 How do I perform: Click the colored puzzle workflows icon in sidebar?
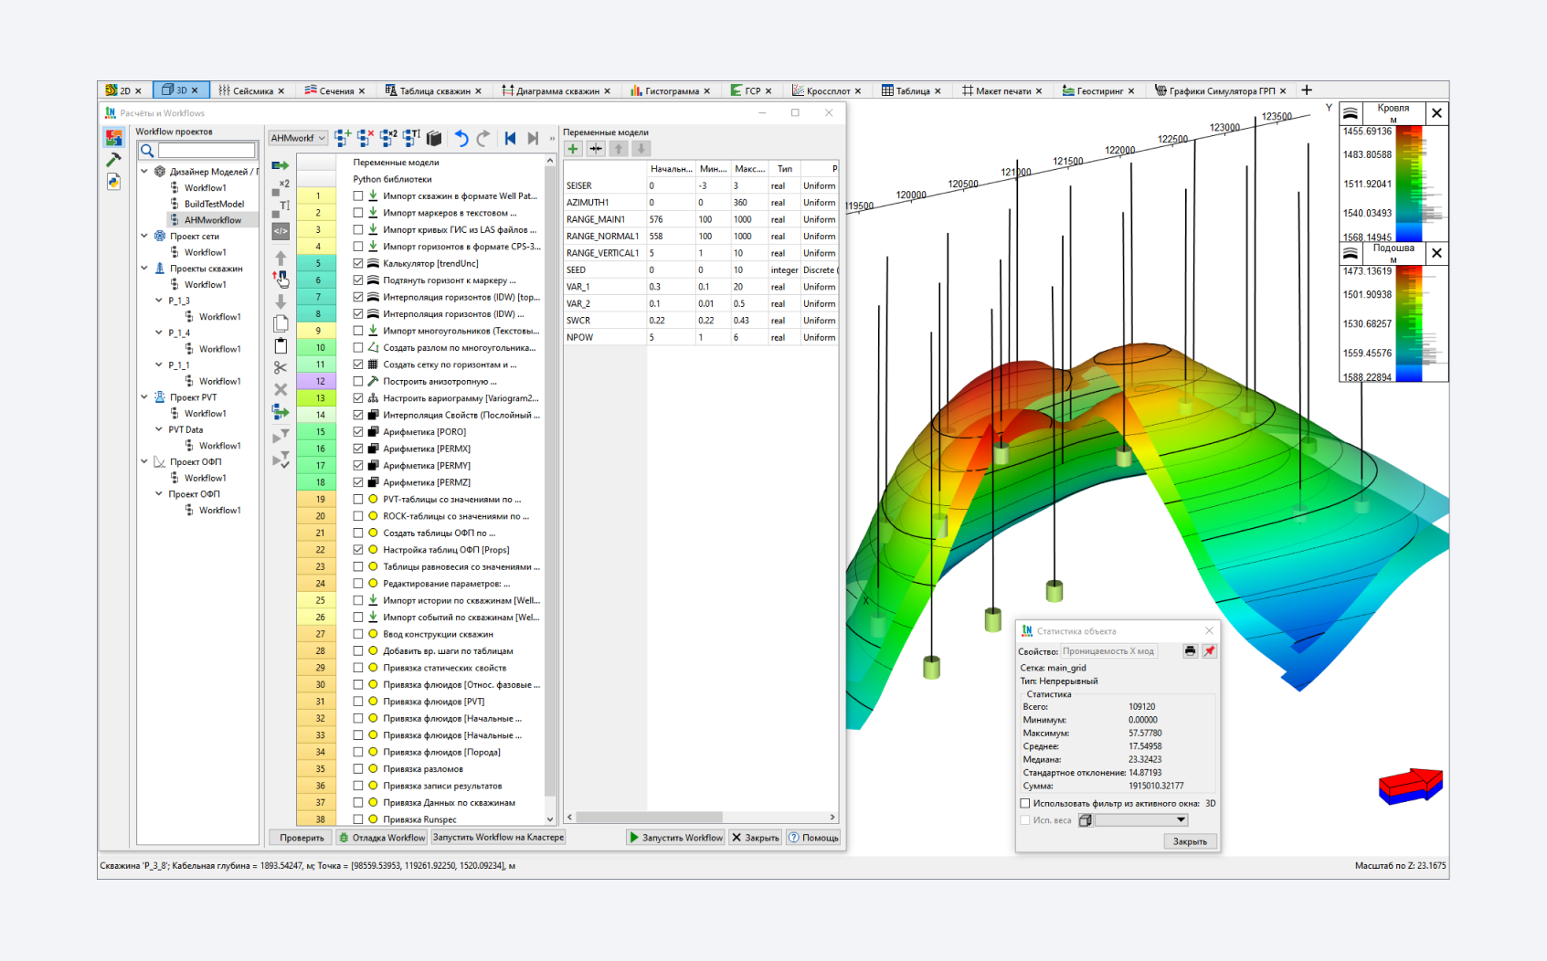pos(113,138)
